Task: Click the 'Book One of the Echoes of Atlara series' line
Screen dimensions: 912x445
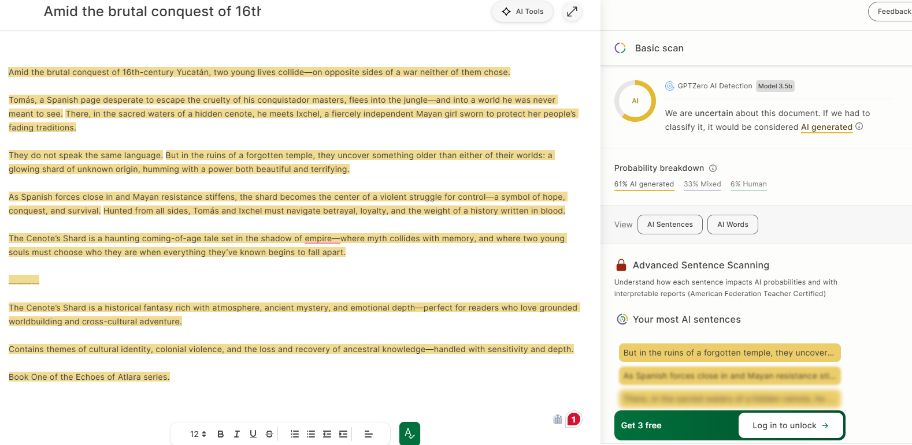Action: click(x=89, y=377)
